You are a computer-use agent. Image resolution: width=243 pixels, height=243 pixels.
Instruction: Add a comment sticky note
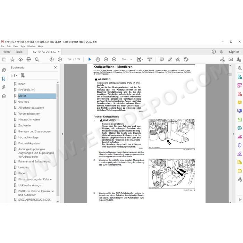(x=161, y=59)
